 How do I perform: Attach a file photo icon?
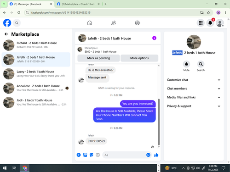[85, 155]
